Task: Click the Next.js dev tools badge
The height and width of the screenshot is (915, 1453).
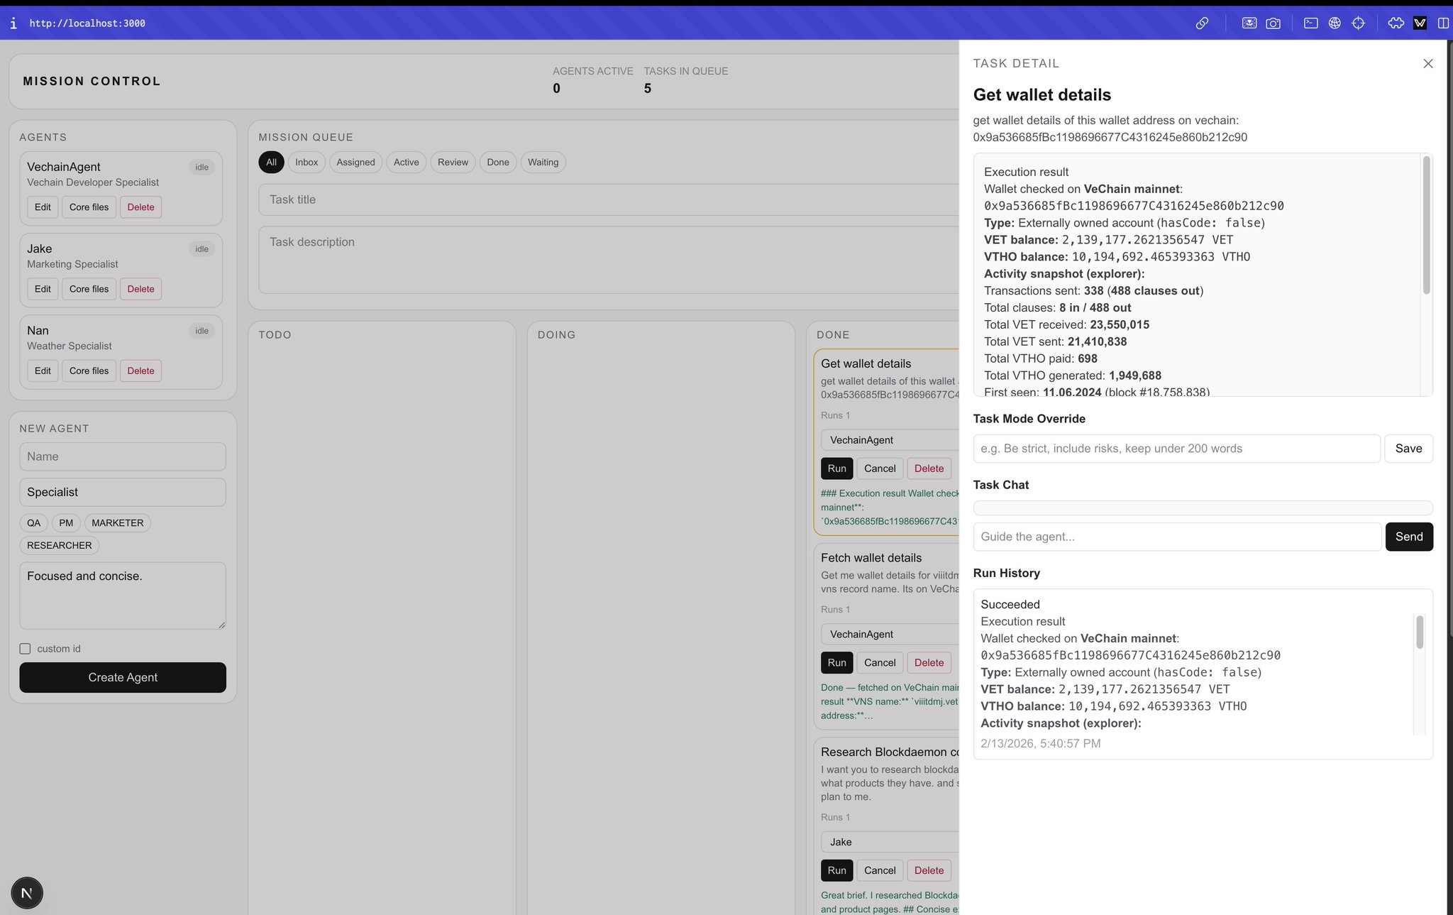Action: pyautogui.click(x=27, y=893)
